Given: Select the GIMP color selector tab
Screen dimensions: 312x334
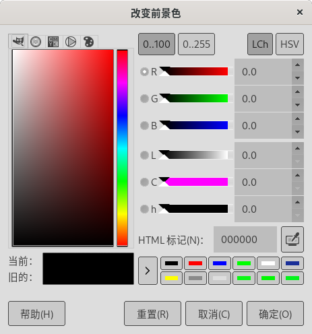Looking at the screenshot, I should (x=18, y=41).
